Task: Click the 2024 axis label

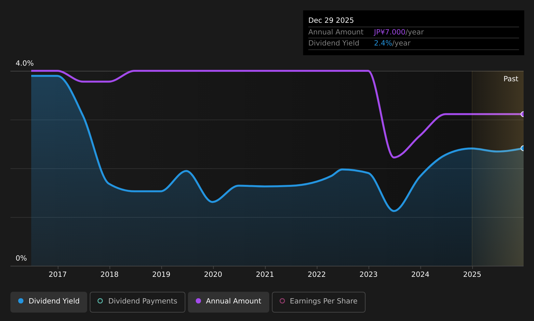Action: 421,275
